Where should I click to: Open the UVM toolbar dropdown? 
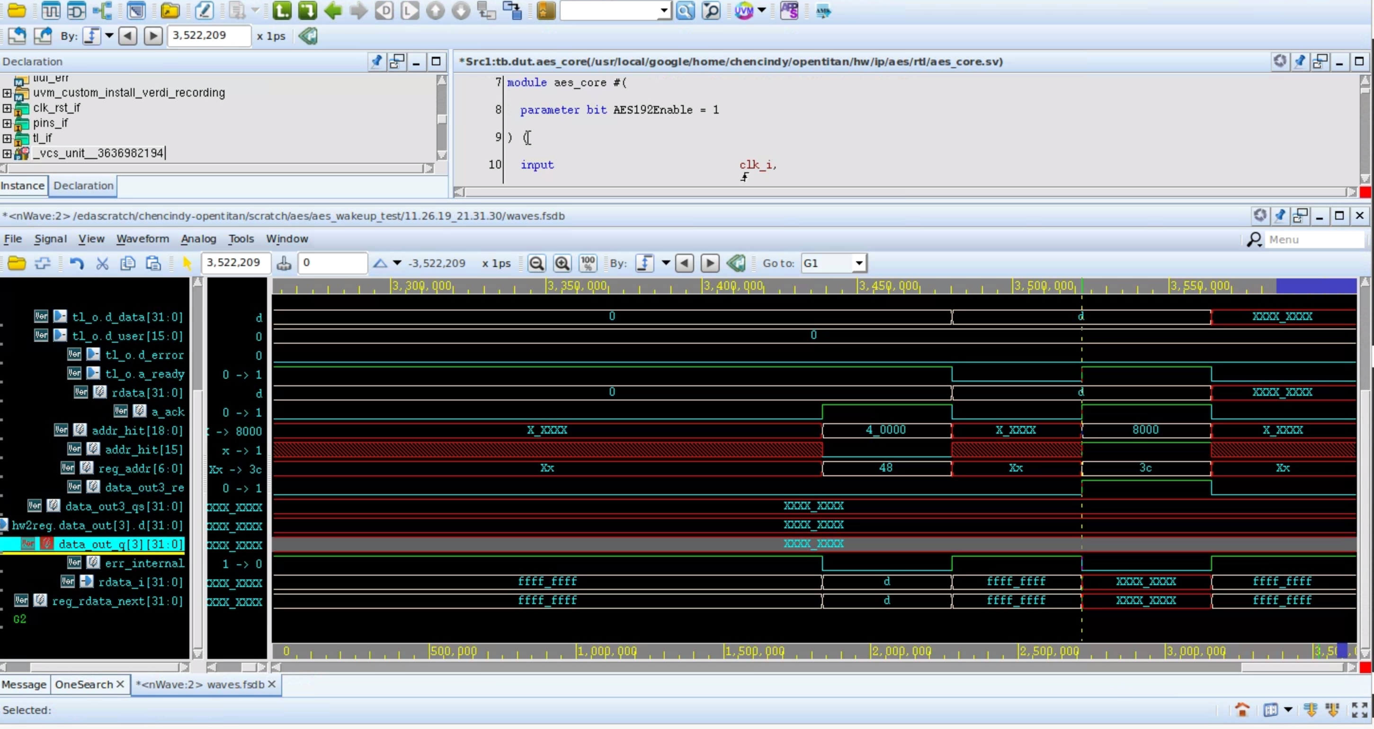point(763,11)
